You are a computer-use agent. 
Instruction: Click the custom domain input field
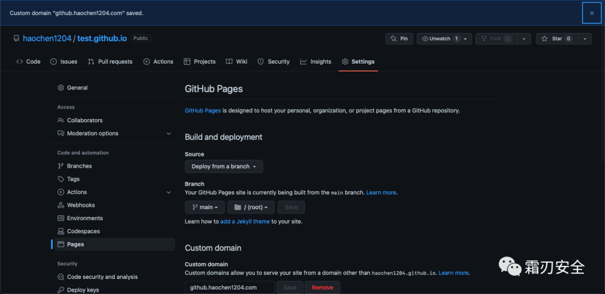point(230,287)
